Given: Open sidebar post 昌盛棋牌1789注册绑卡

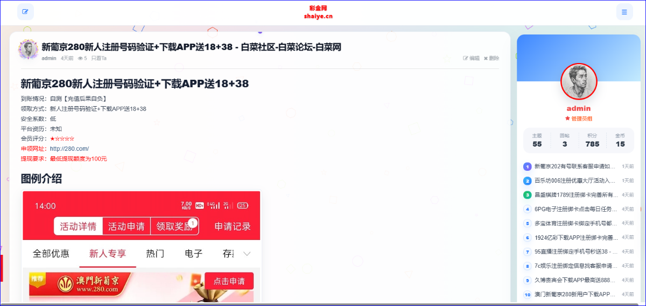Looking at the screenshot, I should pos(575,195).
